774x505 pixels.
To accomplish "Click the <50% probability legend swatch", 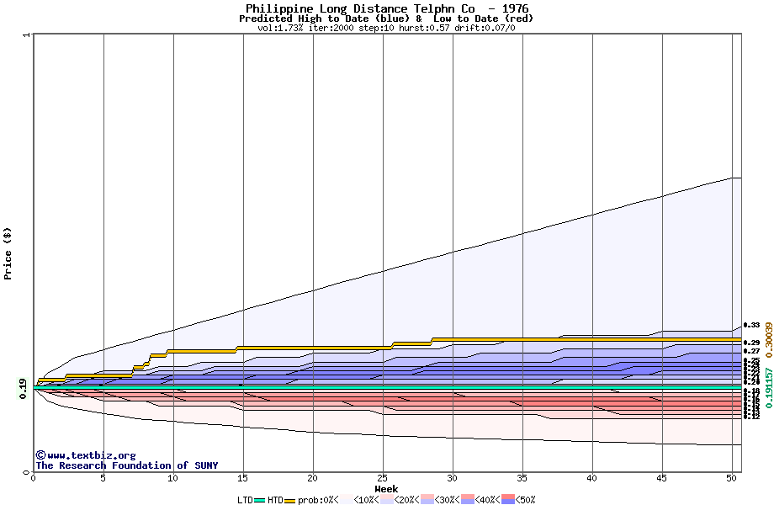I will point(507,500).
